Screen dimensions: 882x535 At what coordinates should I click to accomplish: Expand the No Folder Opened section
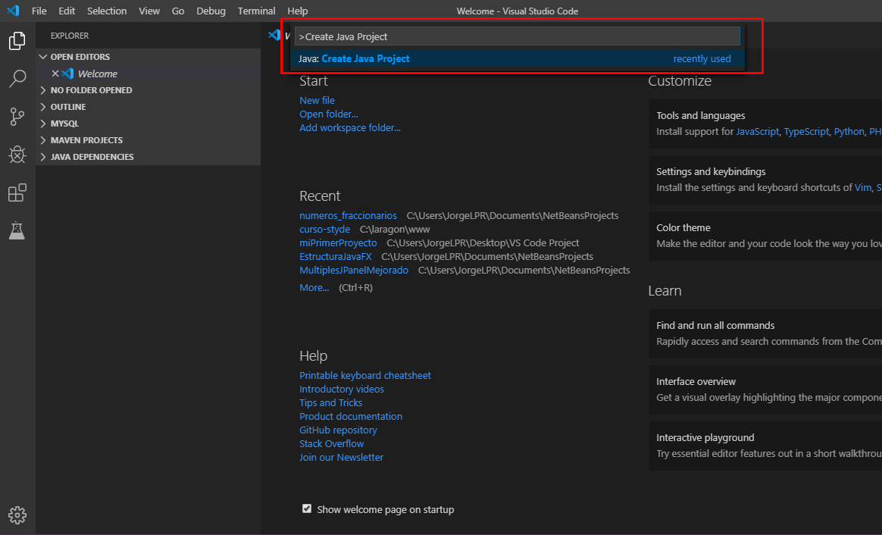click(x=148, y=90)
